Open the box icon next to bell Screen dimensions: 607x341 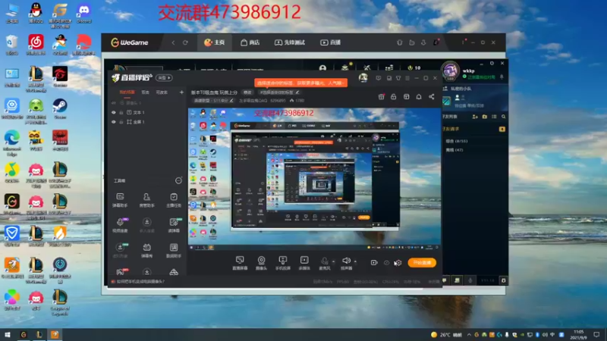point(406,97)
